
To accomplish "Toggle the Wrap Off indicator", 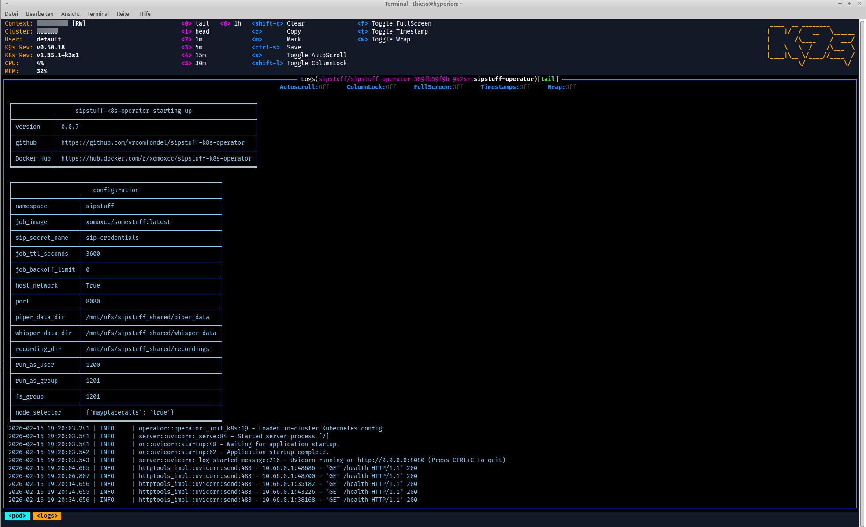I will (x=561, y=87).
